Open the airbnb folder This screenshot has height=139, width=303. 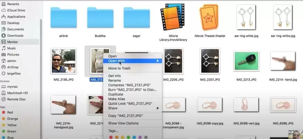[63, 18]
